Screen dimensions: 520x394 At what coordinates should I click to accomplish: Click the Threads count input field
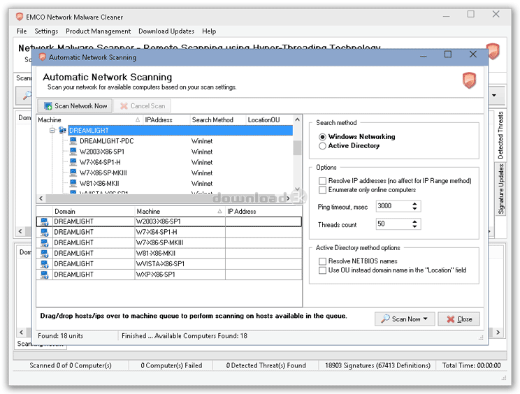pos(393,224)
